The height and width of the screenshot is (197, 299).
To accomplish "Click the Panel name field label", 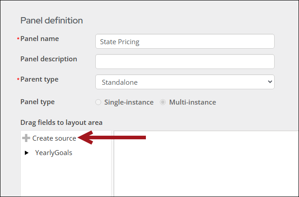I will (x=40, y=39).
